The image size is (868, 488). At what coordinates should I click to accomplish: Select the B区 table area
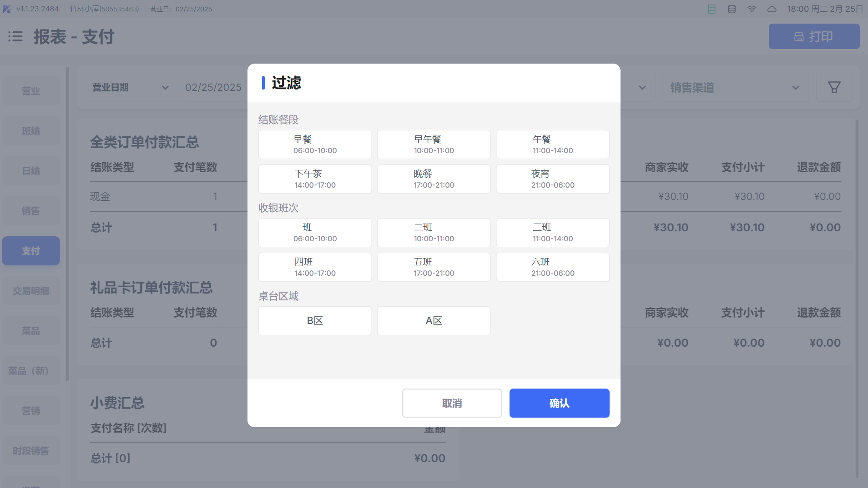coord(315,321)
